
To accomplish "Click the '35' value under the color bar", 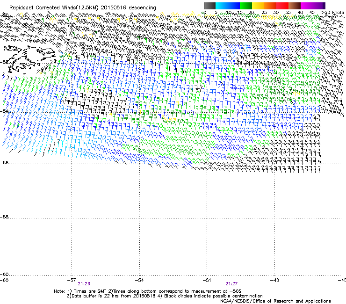I will coord(288,13).
